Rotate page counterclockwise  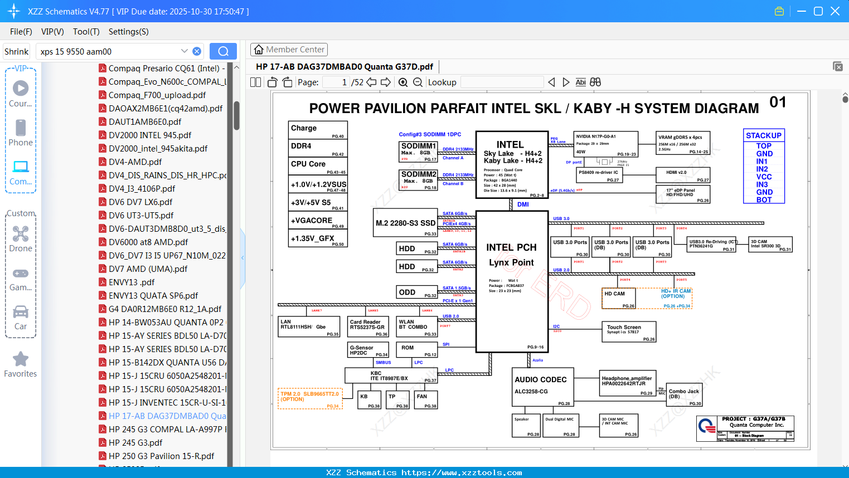coord(273,82)
